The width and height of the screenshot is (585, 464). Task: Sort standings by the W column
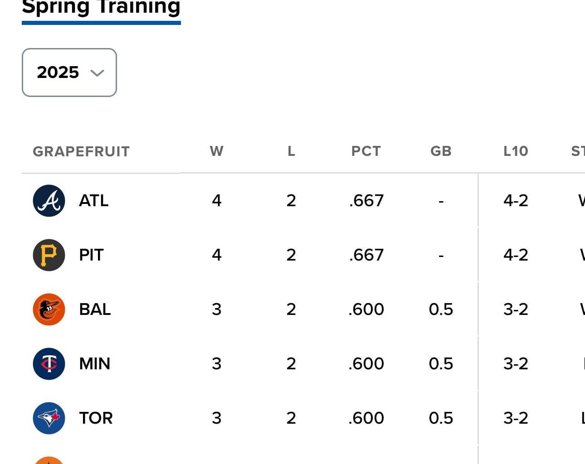coord(217,151)
